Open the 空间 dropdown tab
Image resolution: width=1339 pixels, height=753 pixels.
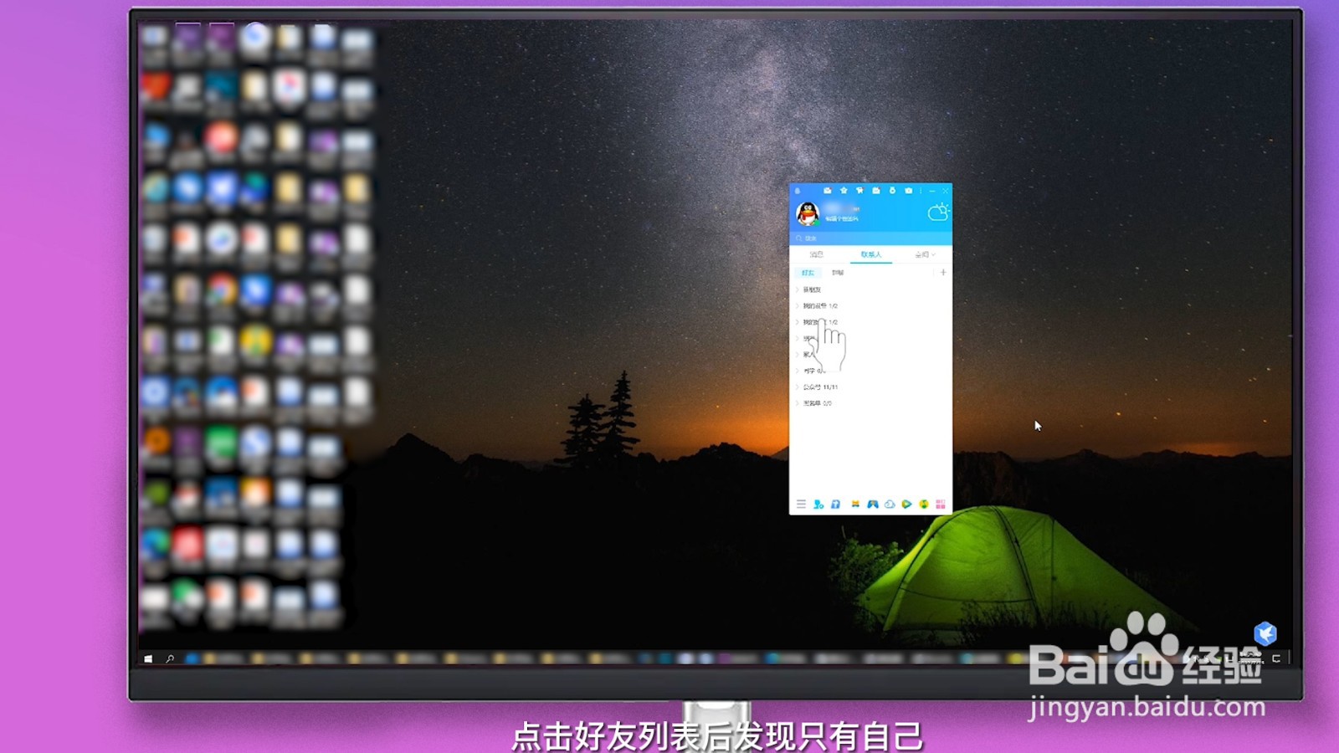925,254
